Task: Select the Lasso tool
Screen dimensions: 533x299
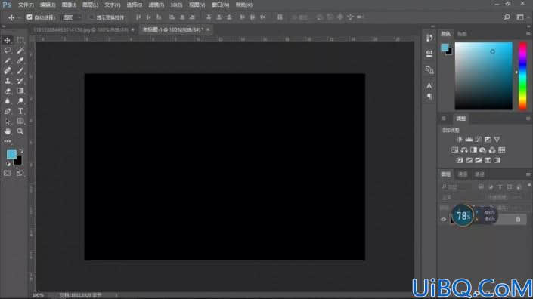Action: point(7,51)
